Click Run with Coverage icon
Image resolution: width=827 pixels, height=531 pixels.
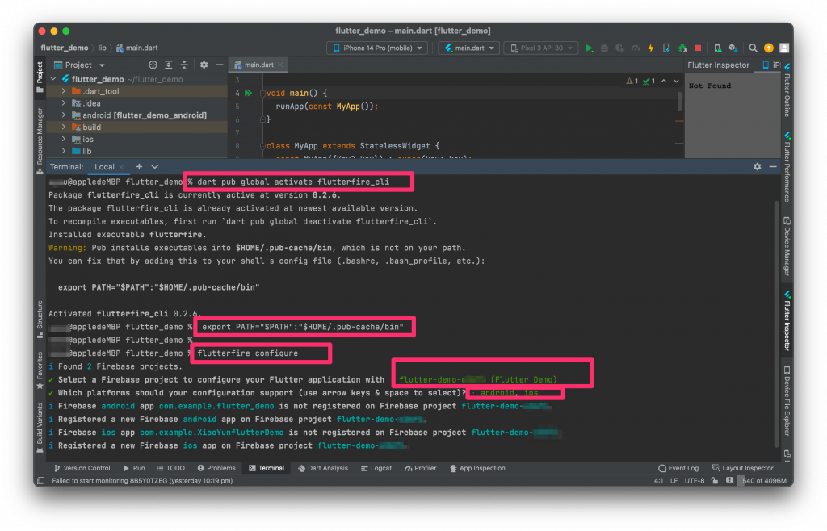(x=619, y=48)
